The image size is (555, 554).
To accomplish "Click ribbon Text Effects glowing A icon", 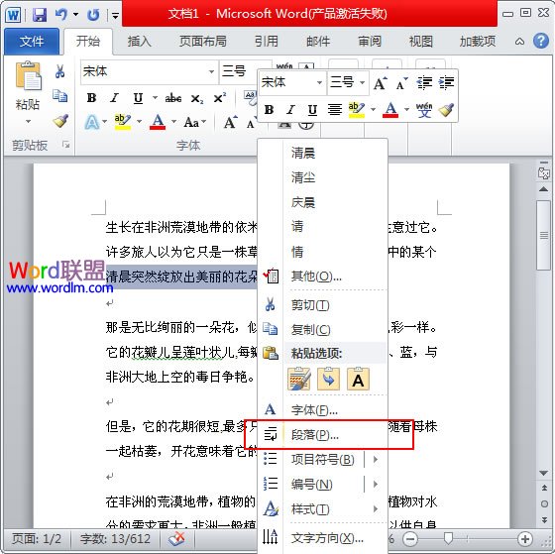I will 92,123.
